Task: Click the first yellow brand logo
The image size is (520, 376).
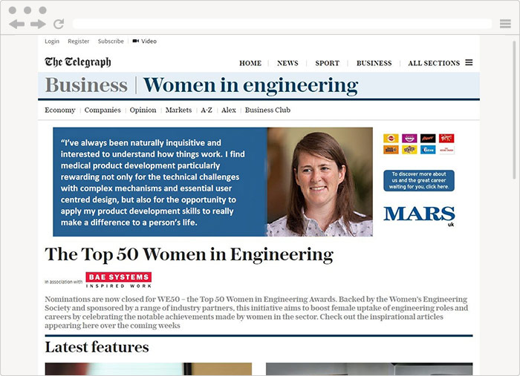Action: click(391, 138)
